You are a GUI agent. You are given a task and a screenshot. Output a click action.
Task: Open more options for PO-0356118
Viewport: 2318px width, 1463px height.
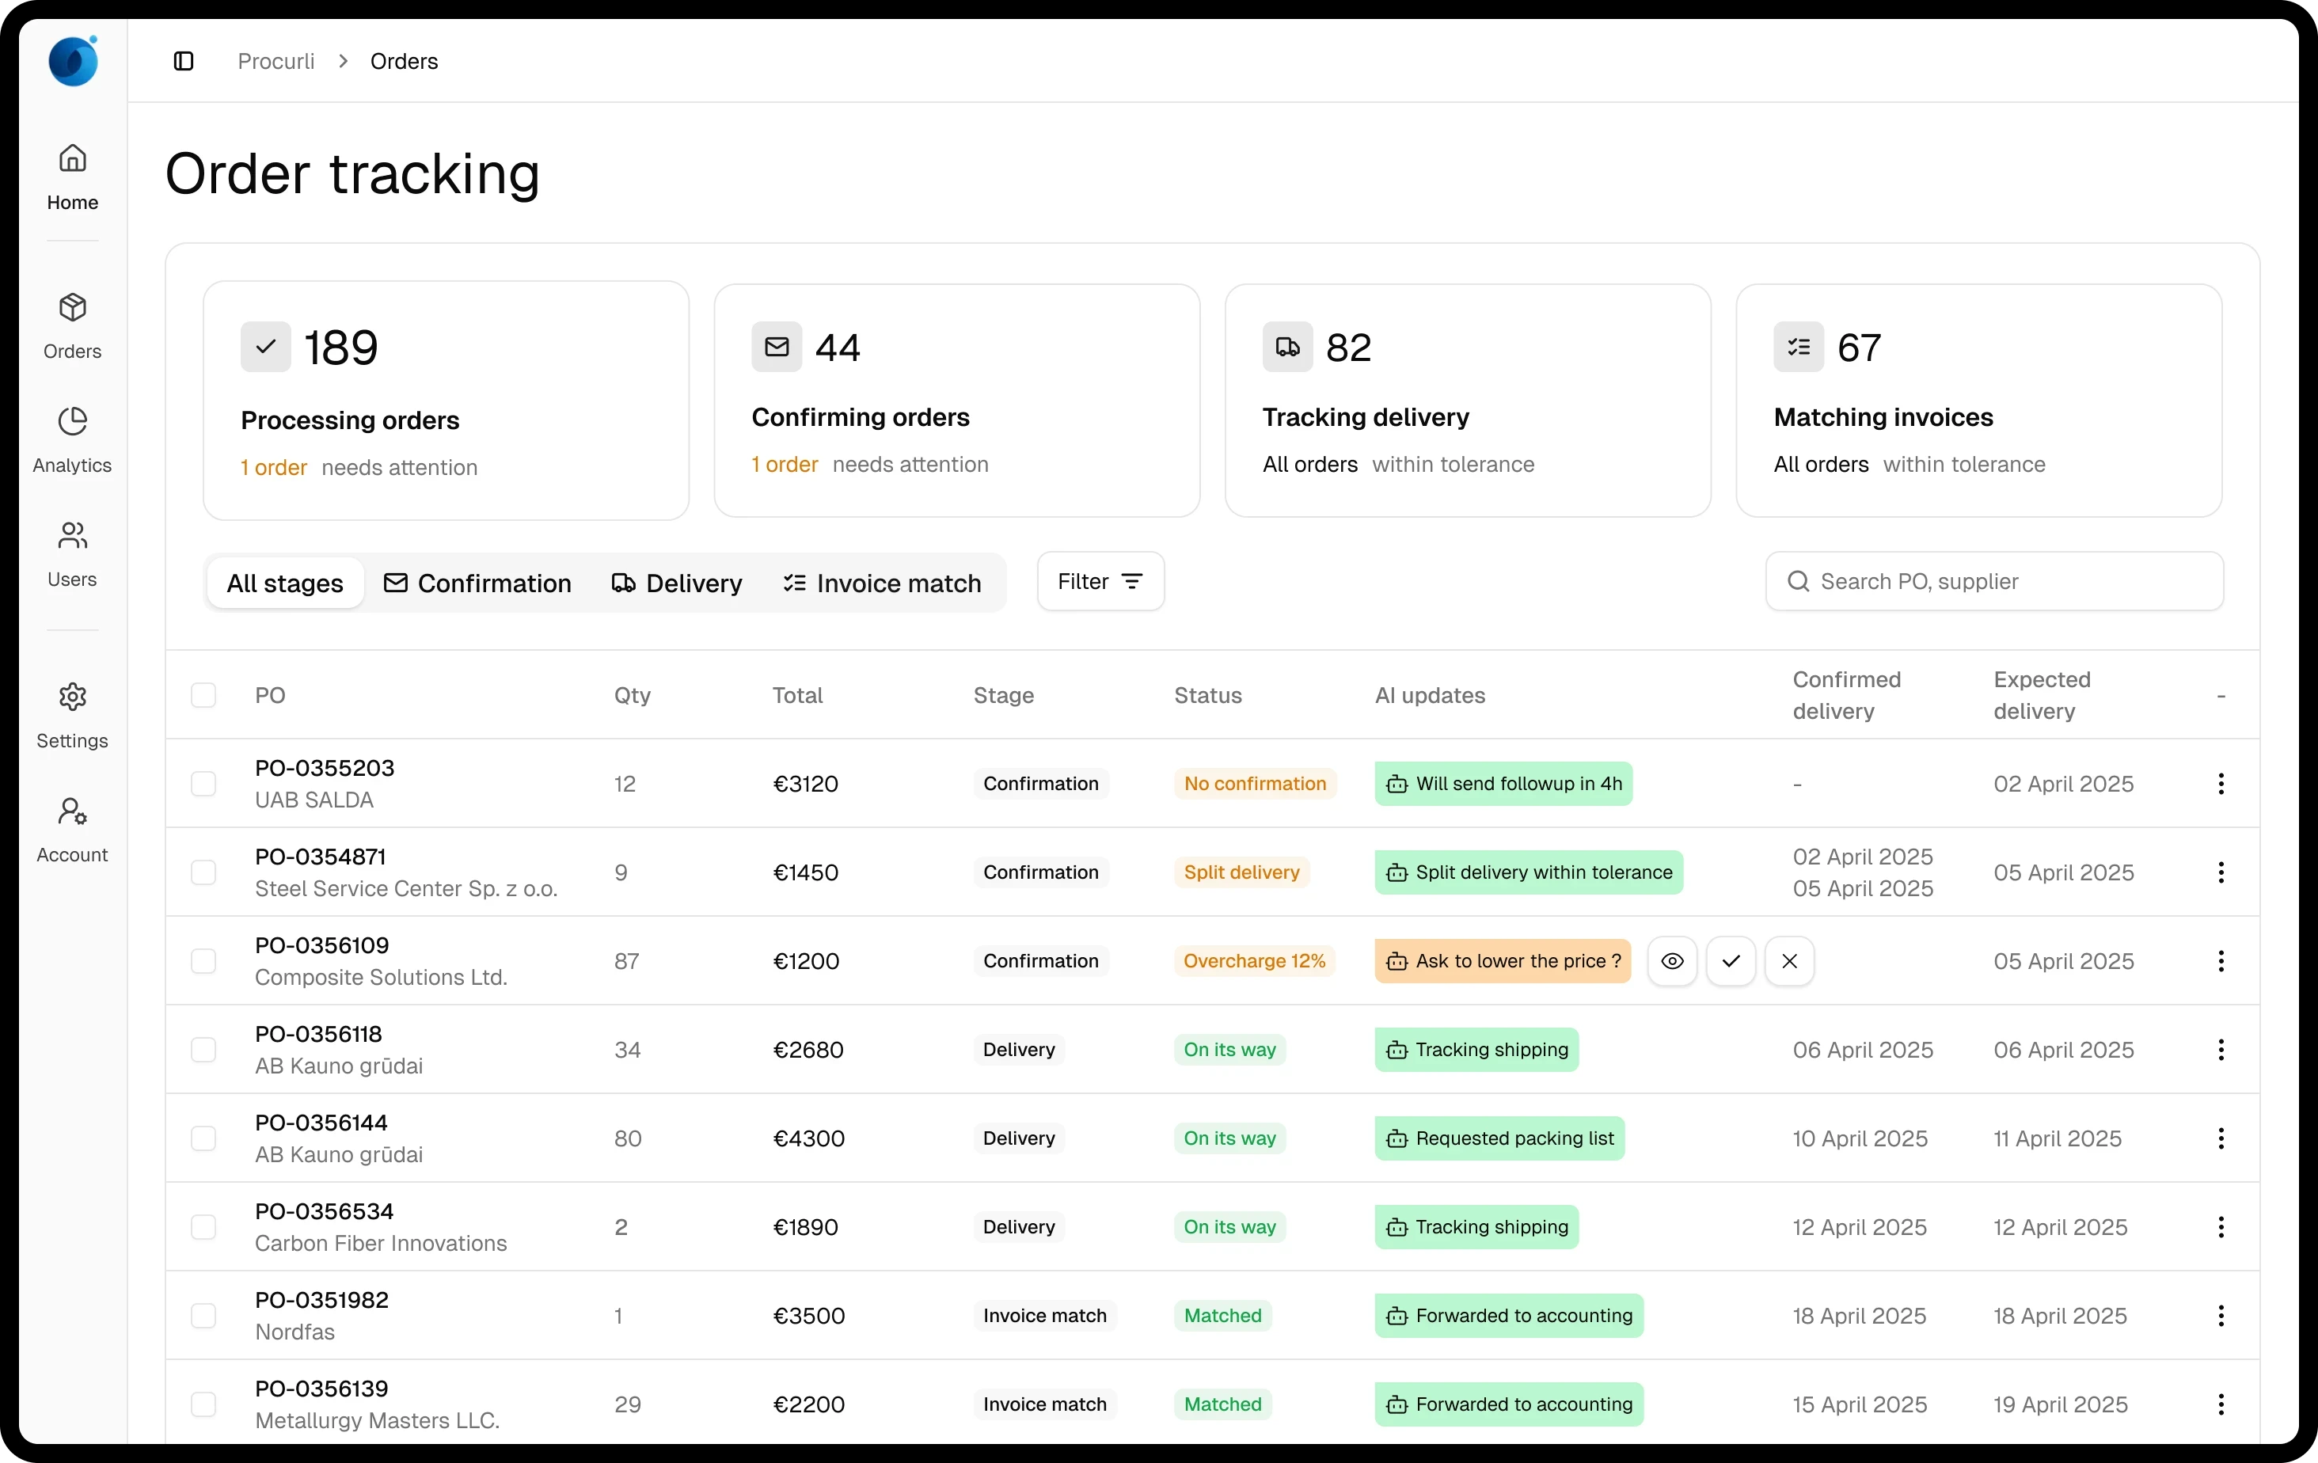[2221, 1049]
